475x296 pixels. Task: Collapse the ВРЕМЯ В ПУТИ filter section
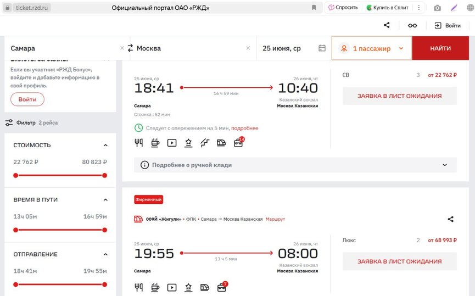(105, 200)
